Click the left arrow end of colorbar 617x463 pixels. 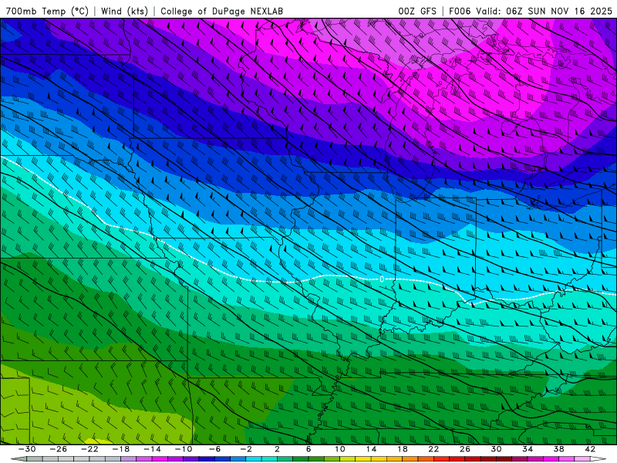pyautogui.click(x=19, y=459)
